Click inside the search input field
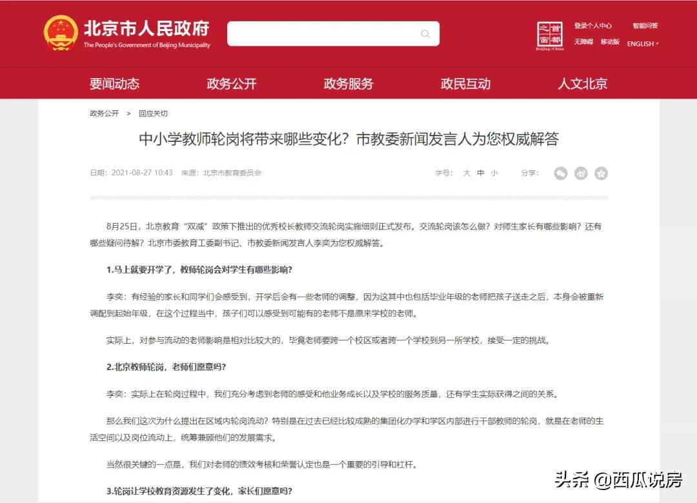The image size is (697, 503). point(323,34)
